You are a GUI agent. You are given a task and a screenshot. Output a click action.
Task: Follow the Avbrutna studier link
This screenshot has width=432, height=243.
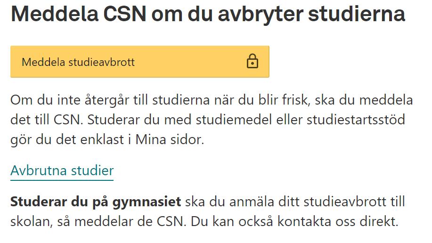pyautogui.click(x=62, y=170)
